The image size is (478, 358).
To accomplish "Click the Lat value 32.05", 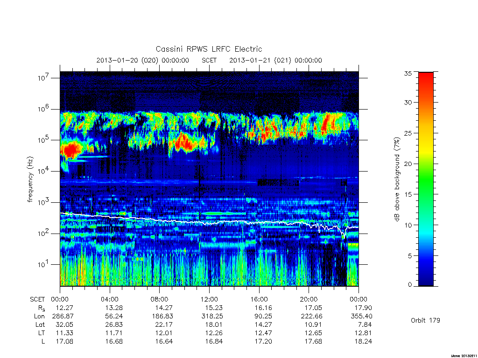I will coord(64,324).
